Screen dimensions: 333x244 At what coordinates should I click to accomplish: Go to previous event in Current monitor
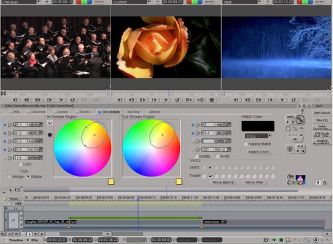[120, 100]
